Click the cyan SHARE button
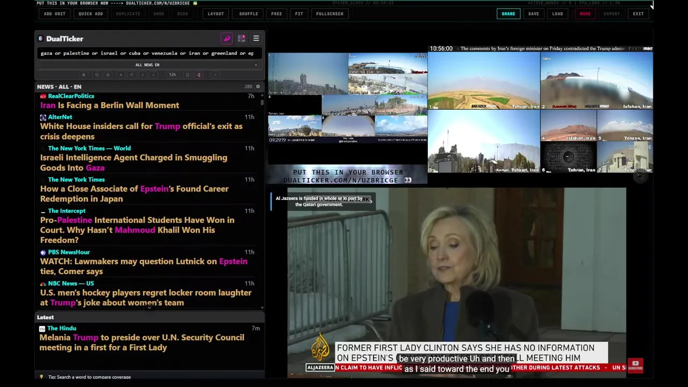The image size is (688, 387). click(x=508, y=14)
